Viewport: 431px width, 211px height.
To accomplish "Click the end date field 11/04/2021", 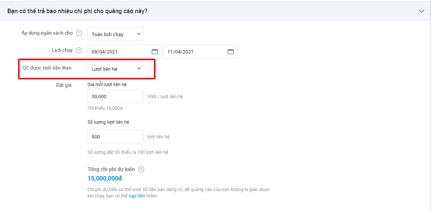I will (200, 52).
